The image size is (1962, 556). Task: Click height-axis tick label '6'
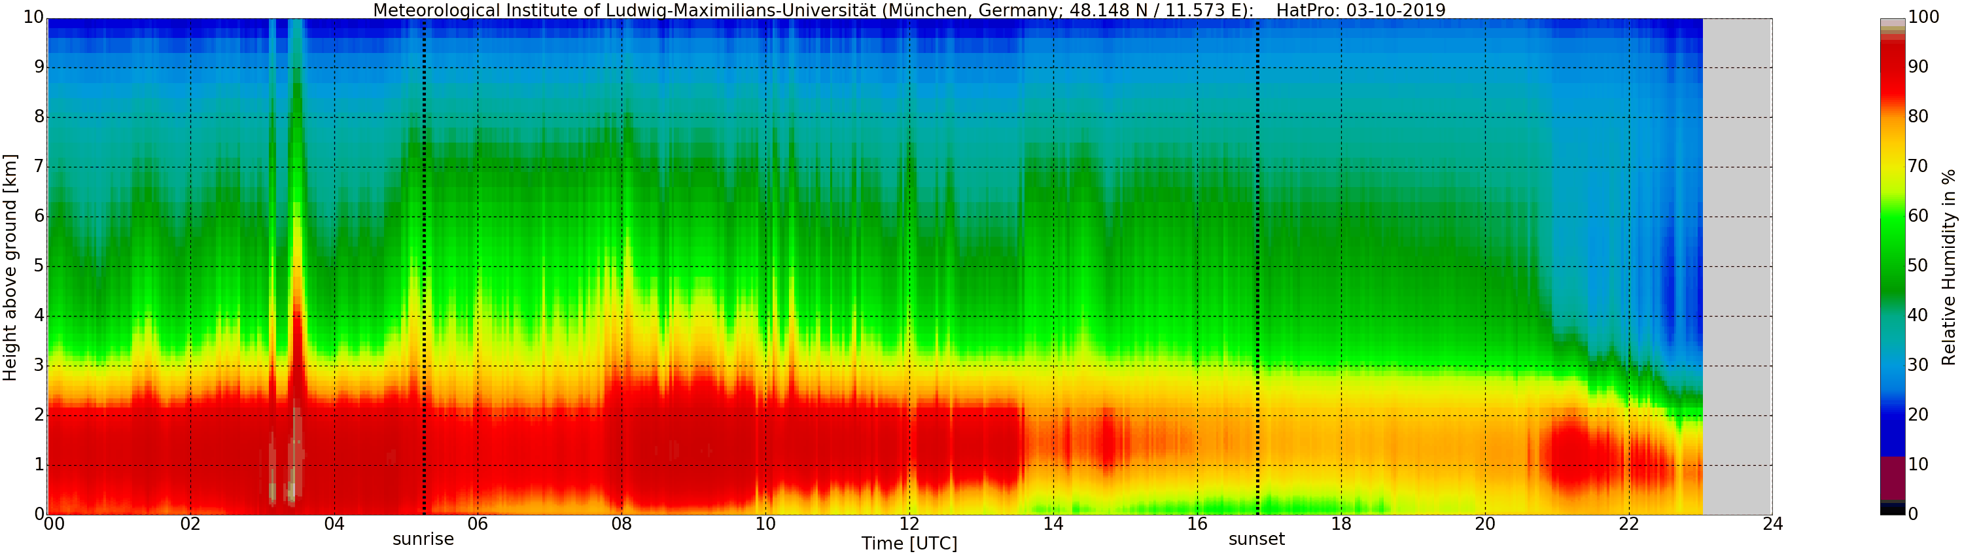[x=40, y=217]
